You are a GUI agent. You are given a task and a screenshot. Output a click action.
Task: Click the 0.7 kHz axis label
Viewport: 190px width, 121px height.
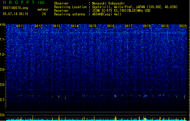pyautogui.click(x=3, y=100)
